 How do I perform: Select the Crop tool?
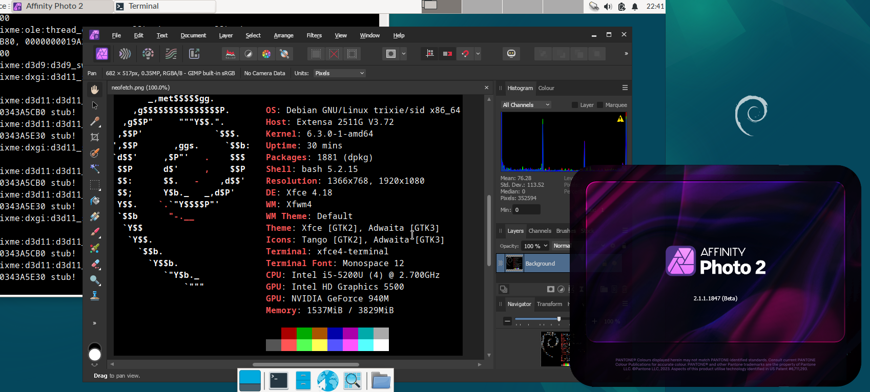(95, 137)
